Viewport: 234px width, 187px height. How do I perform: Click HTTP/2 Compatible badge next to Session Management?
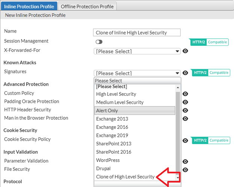209,42
